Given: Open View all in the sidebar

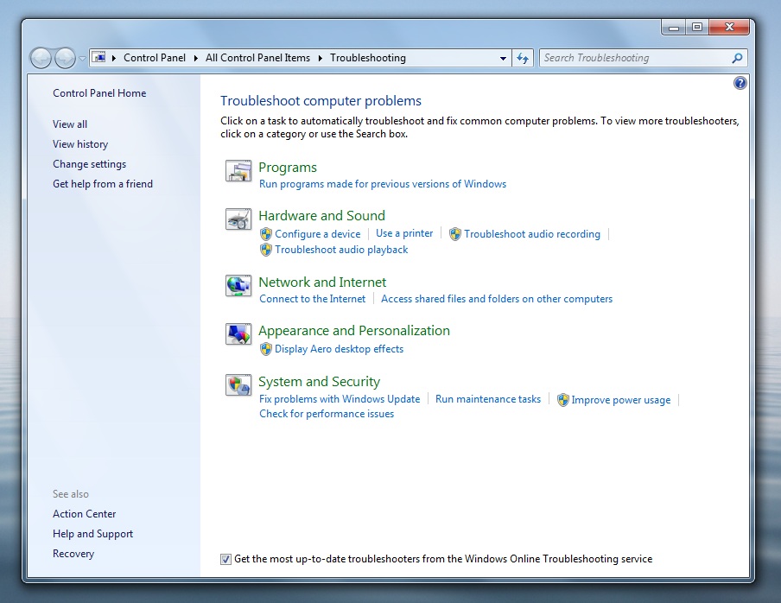Looking at the screenshot, I should point(70,124).
